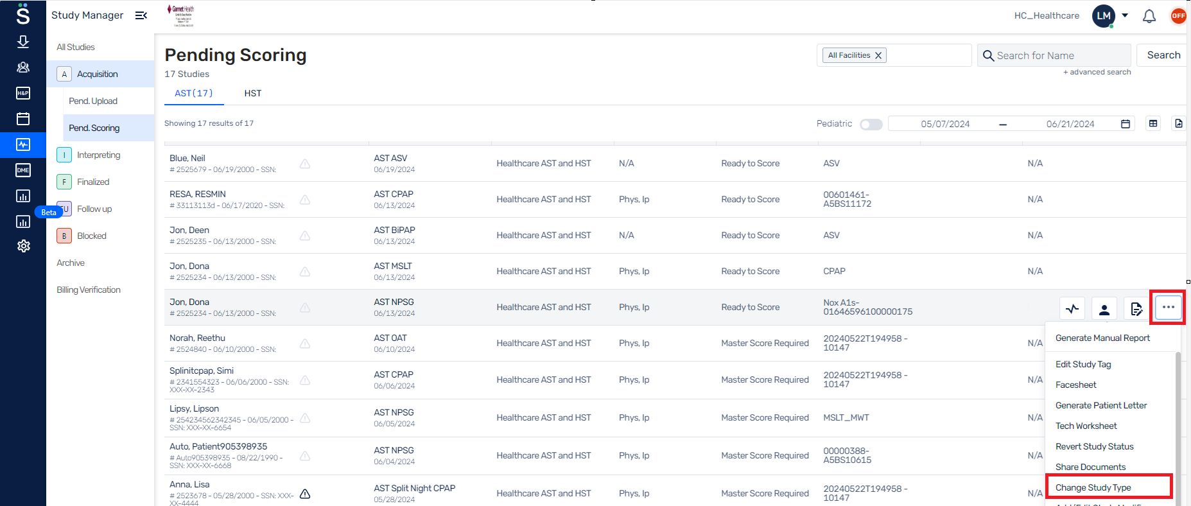
Task: Open the calendar icon in left sidebar
Action: (23, 119)
